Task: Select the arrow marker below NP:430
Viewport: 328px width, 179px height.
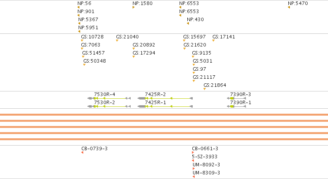Action: 188,23
